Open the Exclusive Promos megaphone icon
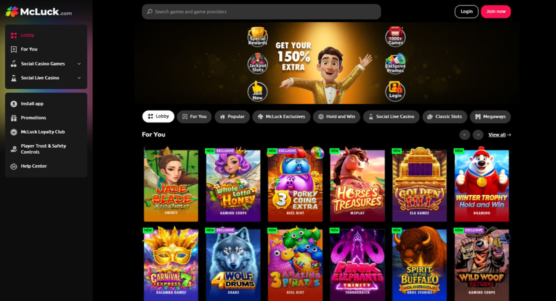This screenshot has height=301, width=556. 395,63
